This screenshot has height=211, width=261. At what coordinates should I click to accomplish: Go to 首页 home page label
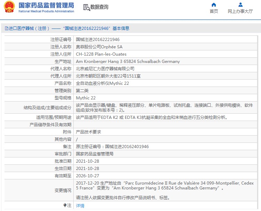(214, 11)
